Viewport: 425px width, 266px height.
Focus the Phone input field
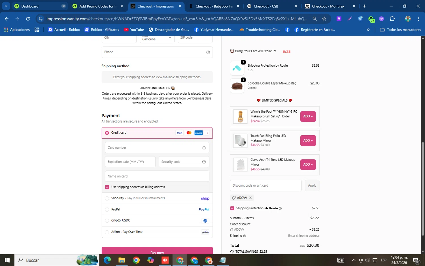(157, 52)
